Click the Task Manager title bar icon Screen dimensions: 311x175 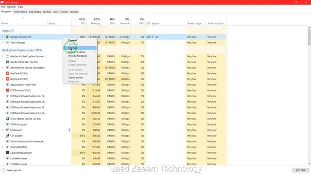(x=2, y=2)
